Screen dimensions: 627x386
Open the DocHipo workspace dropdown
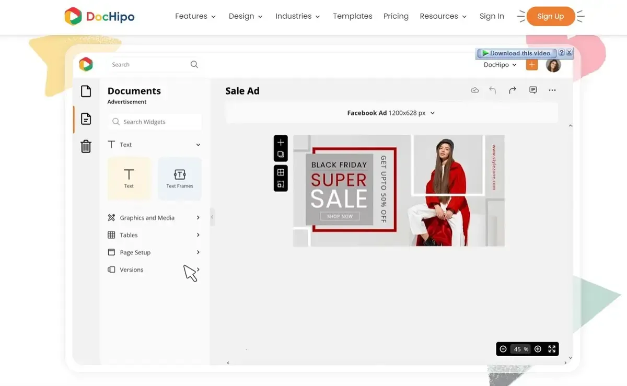500,65
